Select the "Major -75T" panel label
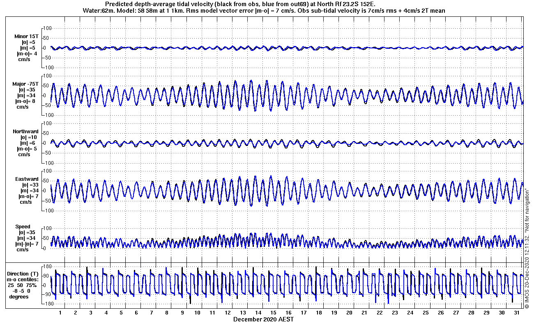Viewport: 534px width, 328px height. 25,84
